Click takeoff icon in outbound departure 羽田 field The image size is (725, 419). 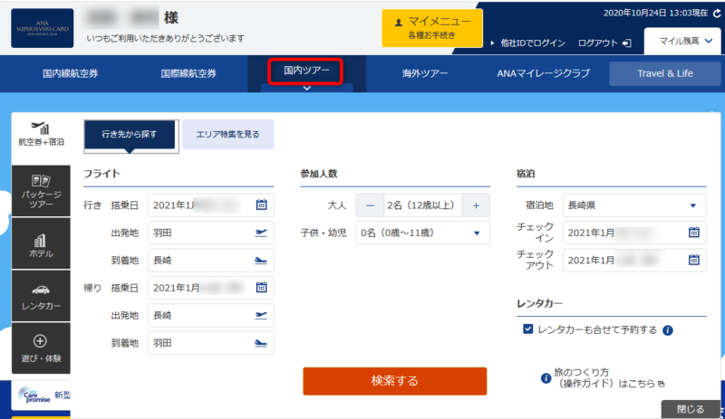click(x=261, y=233)
